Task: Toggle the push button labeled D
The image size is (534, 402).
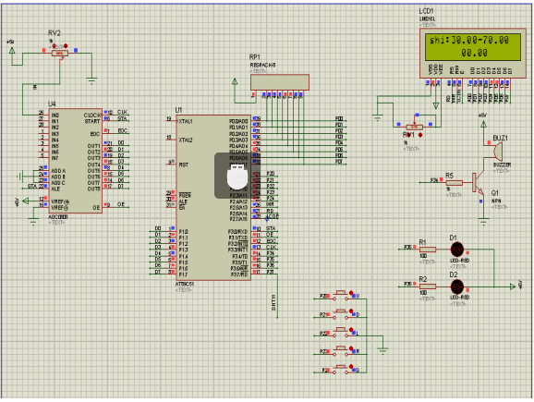Action: pos(341,313)
